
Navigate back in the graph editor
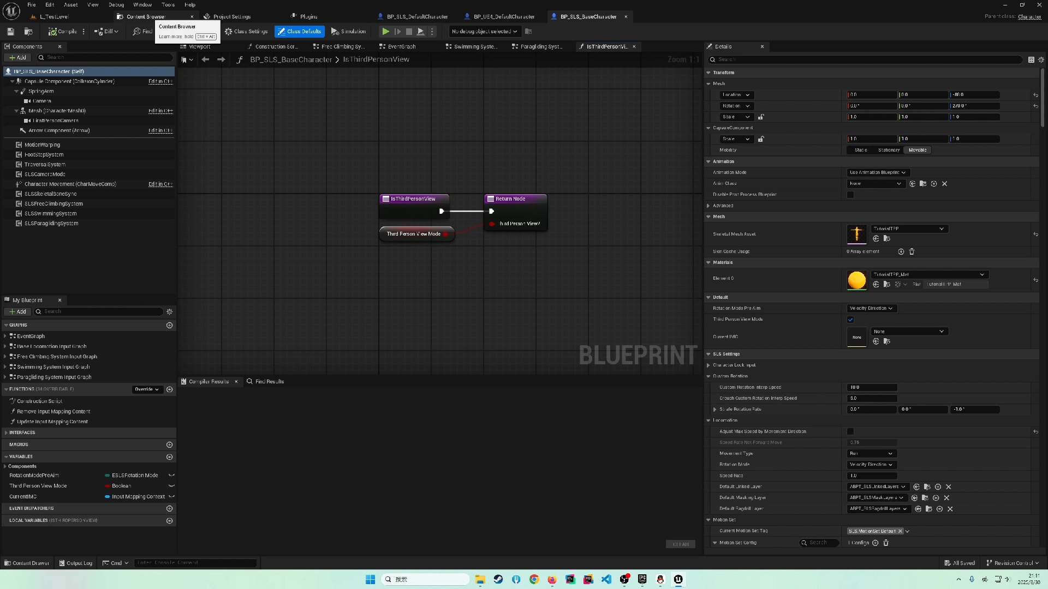click(x=205, y=59)
